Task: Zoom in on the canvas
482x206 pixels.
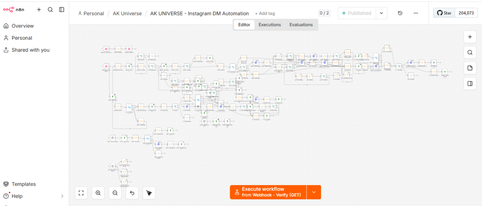Action: pos(98,193)
